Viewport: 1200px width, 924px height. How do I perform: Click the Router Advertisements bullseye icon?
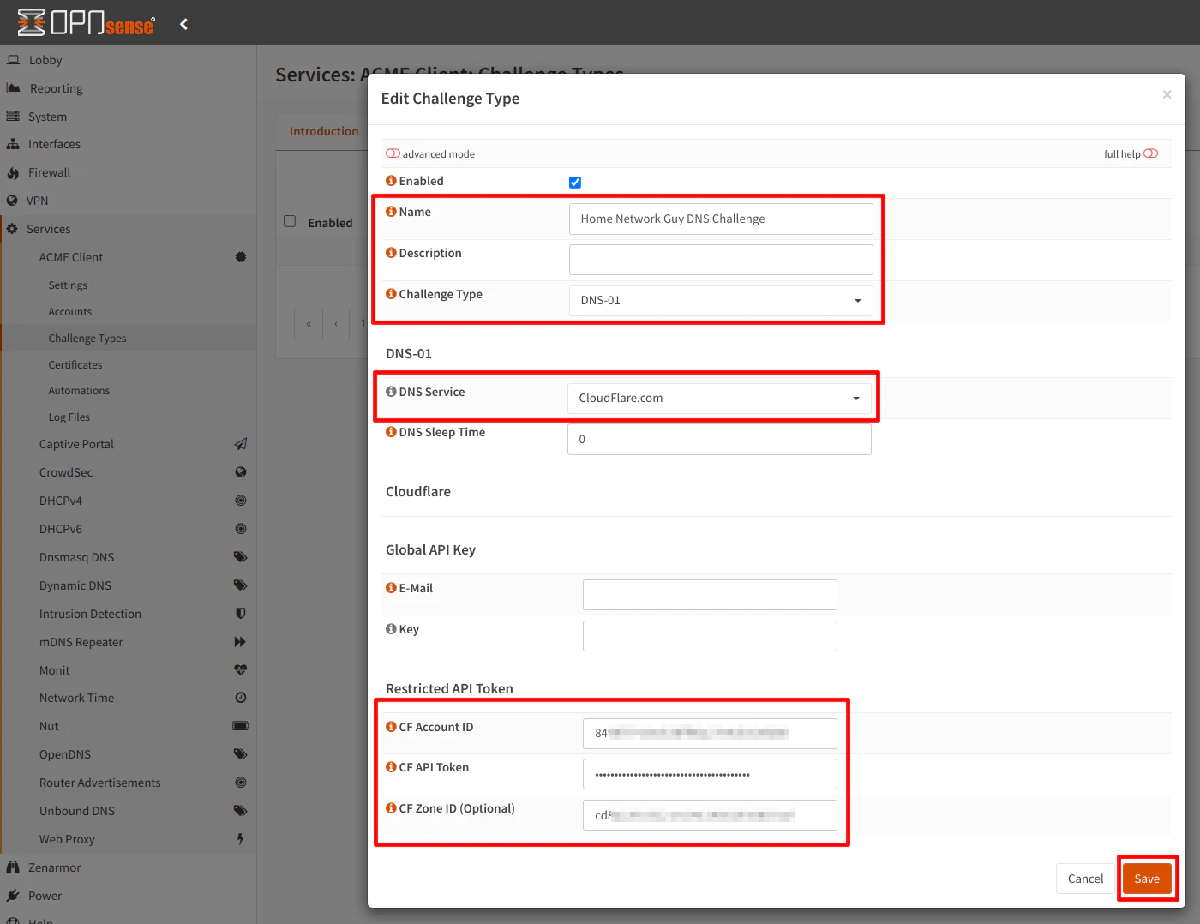[241, 783]
